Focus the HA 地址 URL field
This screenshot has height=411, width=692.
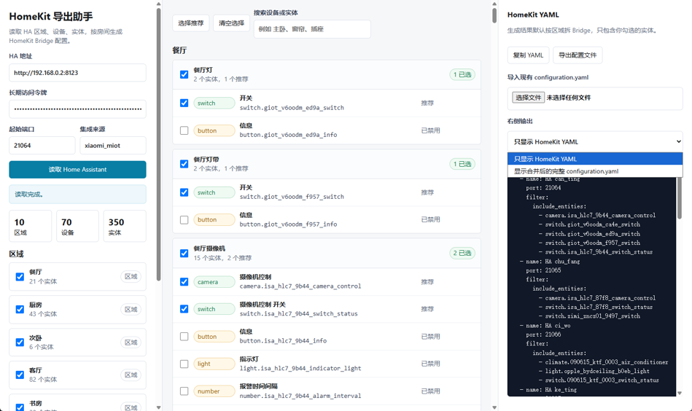tap(78, 73)
